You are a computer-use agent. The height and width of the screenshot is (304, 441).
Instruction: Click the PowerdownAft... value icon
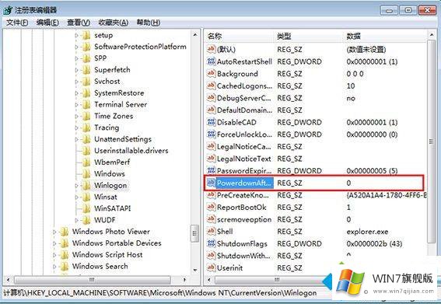pos(212,183)
